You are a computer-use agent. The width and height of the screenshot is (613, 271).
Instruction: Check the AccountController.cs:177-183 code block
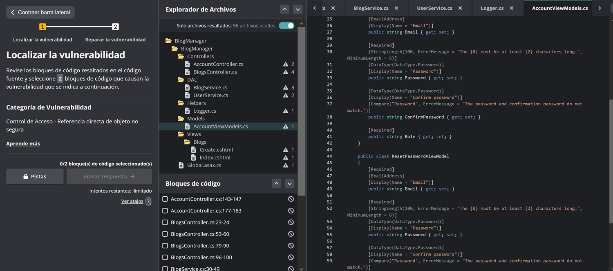click(x=165, y=211)
